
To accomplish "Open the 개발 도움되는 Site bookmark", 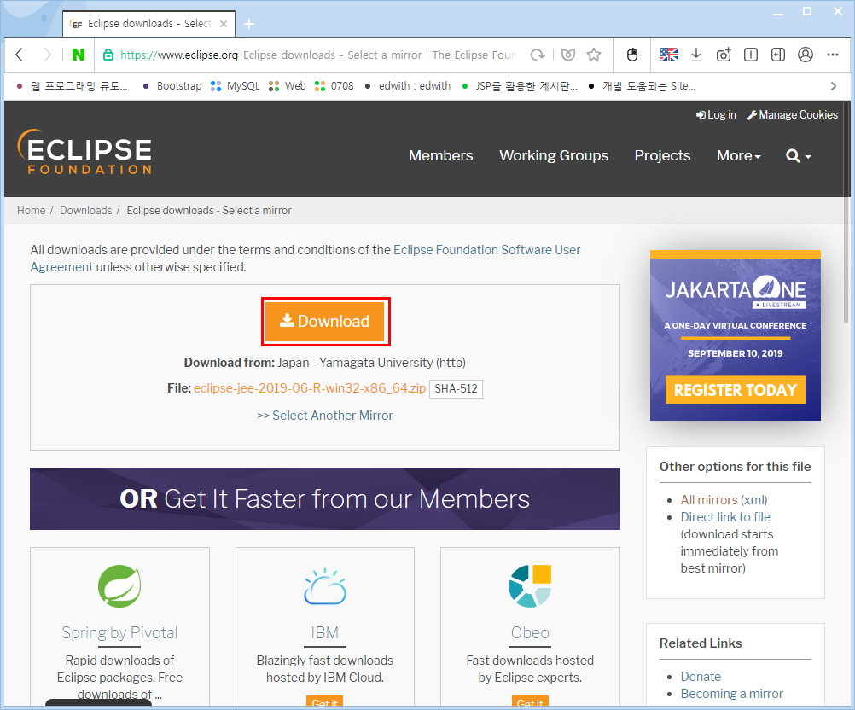I will pos(642,86).
